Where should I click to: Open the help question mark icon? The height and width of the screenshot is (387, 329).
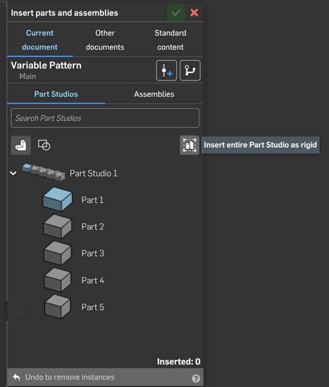click(x=196, y=378)
